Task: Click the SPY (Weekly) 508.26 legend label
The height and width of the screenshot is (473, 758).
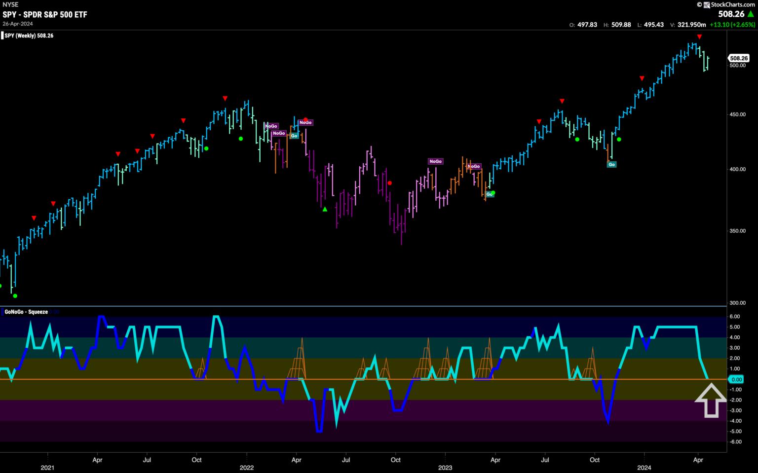Action: (29, 36)
